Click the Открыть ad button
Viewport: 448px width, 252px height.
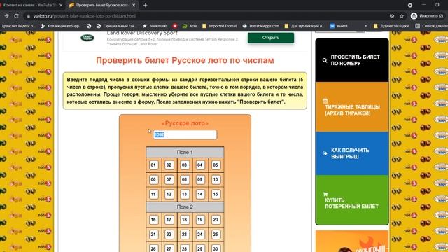pyautogui.click(x=271, y=37)
